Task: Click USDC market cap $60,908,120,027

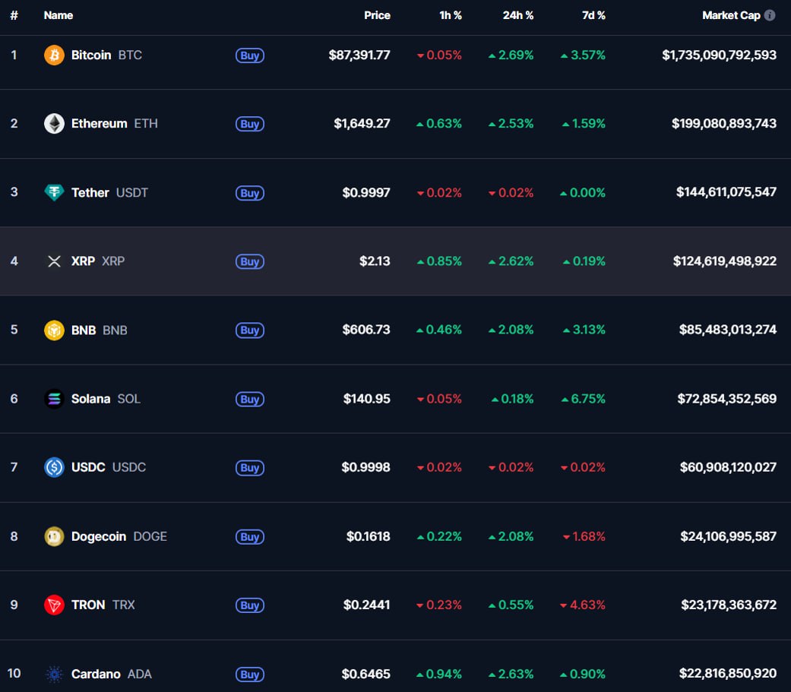Action: (728, 468)
